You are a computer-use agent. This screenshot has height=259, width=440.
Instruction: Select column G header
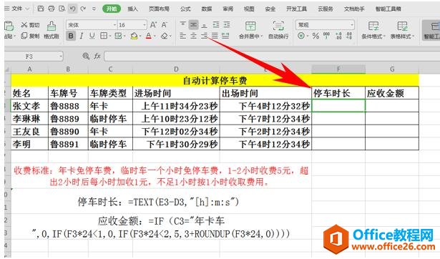(392, 69)
